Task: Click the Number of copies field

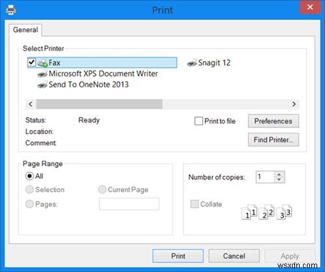Action: (265, 177)
